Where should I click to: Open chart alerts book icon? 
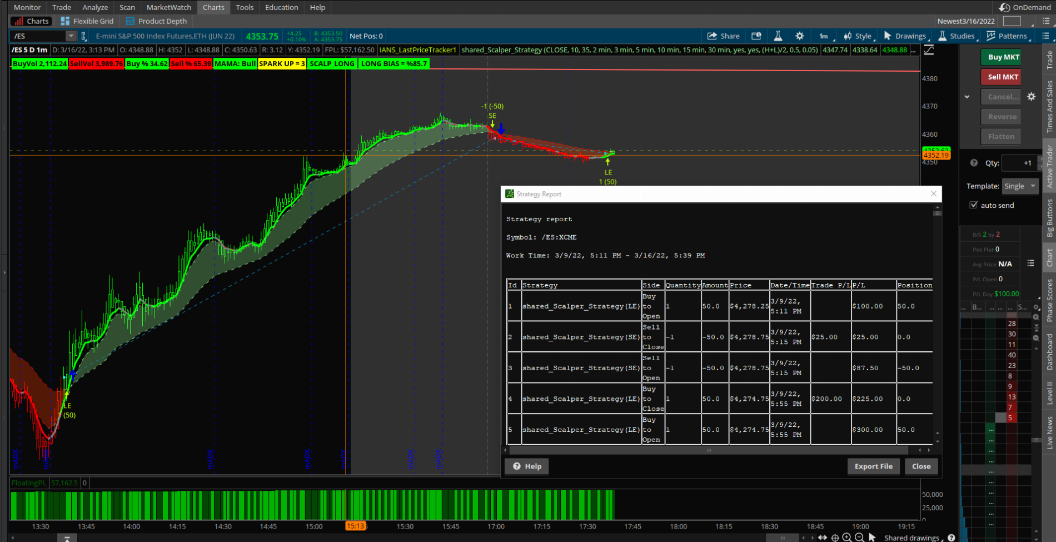point(756,36)
